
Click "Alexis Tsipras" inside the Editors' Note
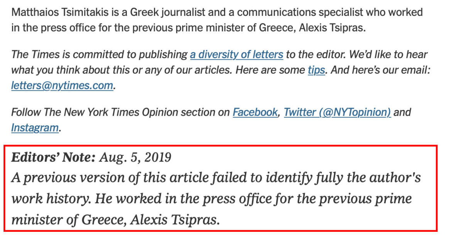[174, 220]
